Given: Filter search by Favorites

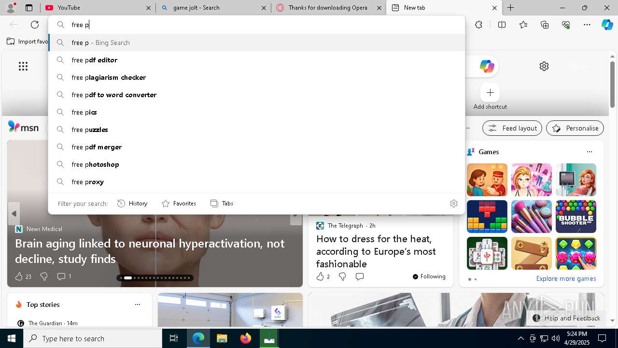Looking at the screenshot, I should (x=179, y=203).
